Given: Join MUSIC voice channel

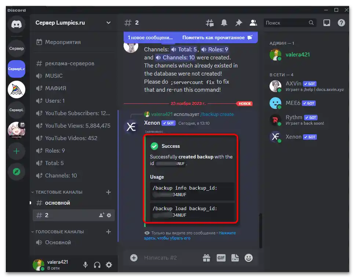Looking at the screenshot, I should point(74,76).
